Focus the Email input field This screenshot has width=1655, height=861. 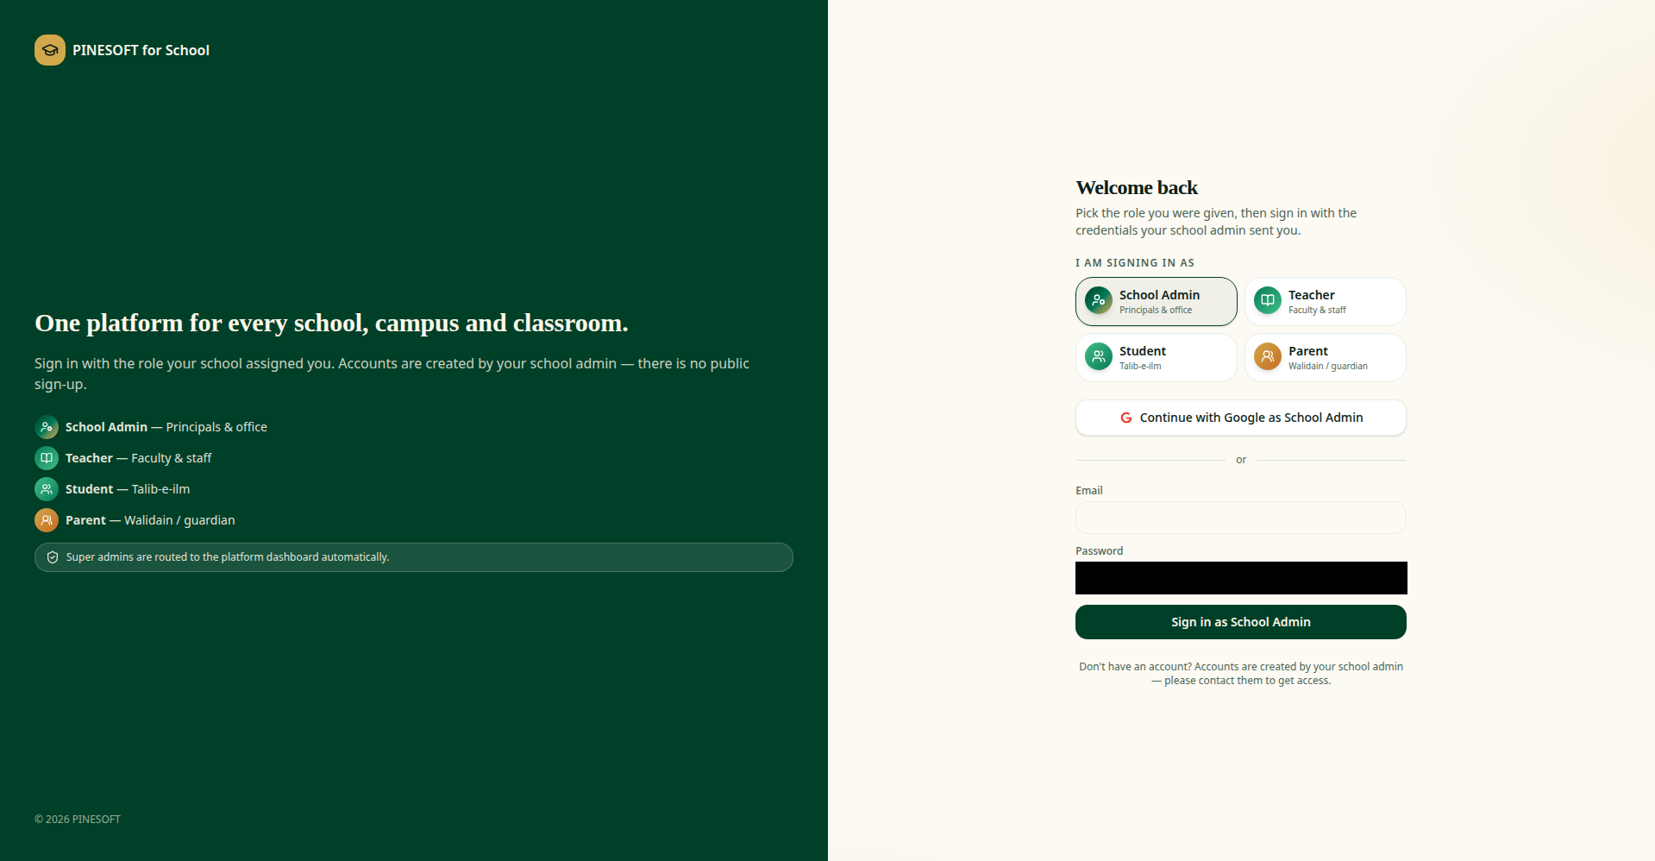click(x=1241, y=518)
